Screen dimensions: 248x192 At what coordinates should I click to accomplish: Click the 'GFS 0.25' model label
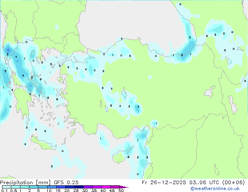pos(66,183)
